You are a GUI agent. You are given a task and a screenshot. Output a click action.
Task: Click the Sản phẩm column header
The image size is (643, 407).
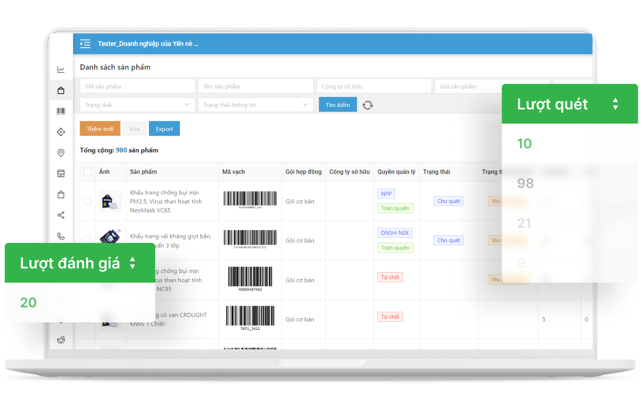[143, 172]
